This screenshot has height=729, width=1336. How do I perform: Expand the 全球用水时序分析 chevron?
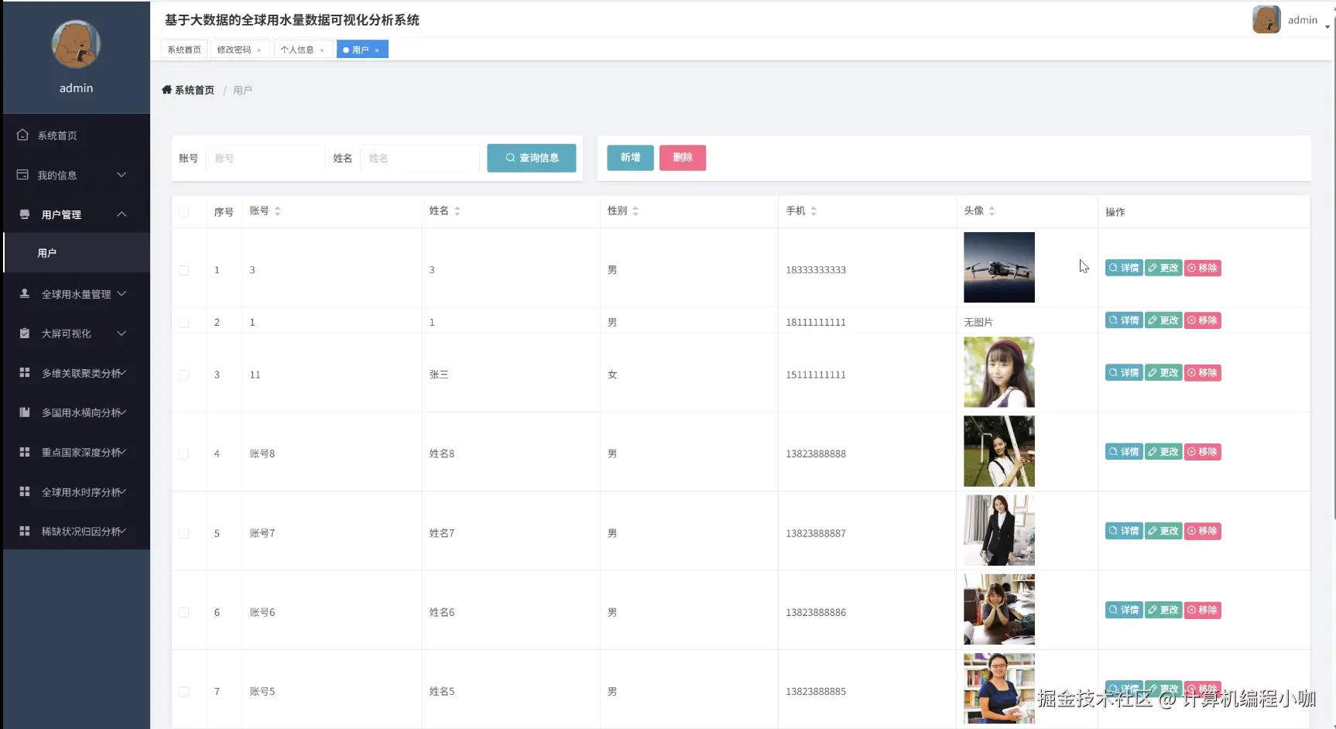point(123,491)
